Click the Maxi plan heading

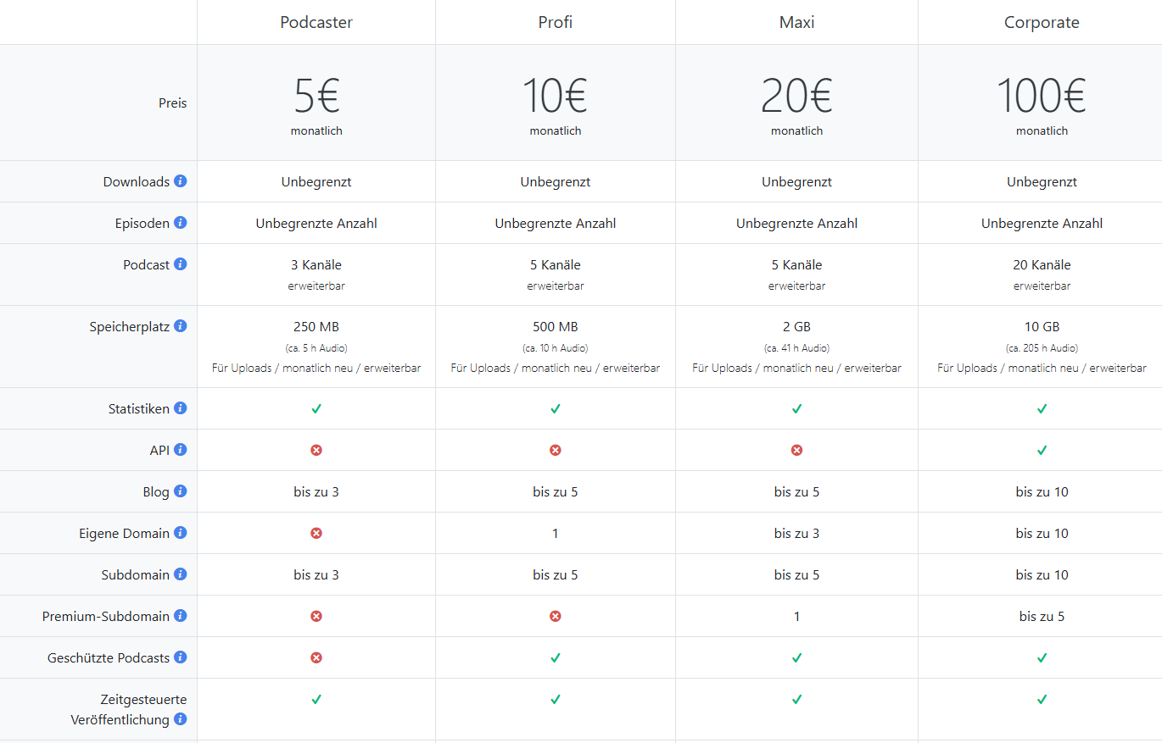pos(796,22)
